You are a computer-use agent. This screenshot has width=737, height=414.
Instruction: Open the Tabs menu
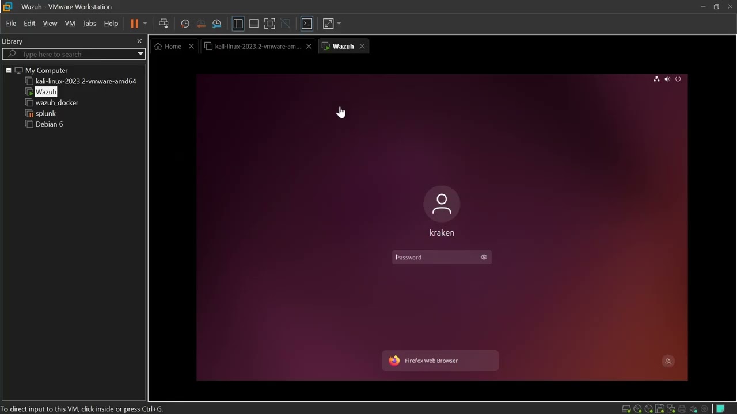click(x=89, y=24)
